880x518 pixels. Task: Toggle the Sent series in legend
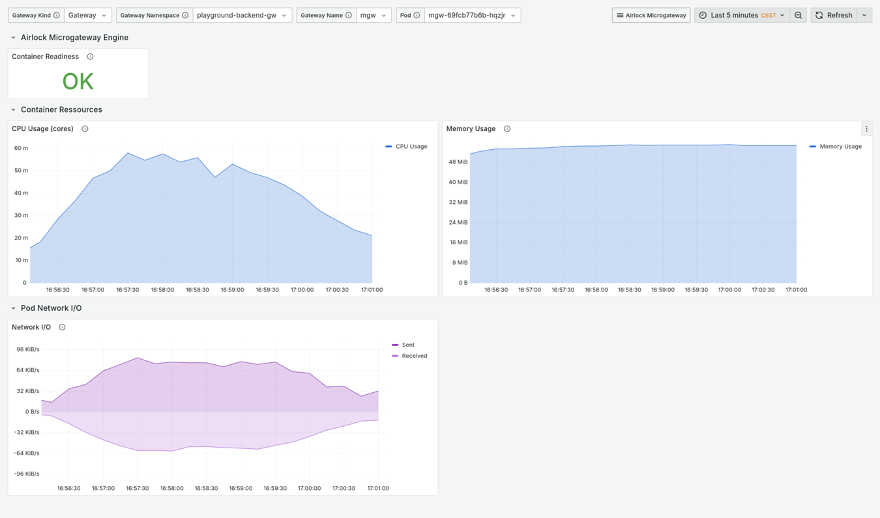point(408,345)
